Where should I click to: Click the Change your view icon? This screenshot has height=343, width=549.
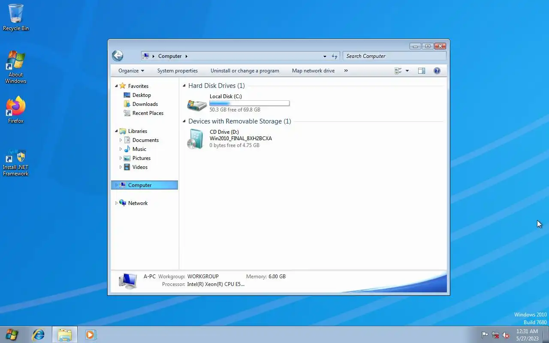click(x=398, y=71)
